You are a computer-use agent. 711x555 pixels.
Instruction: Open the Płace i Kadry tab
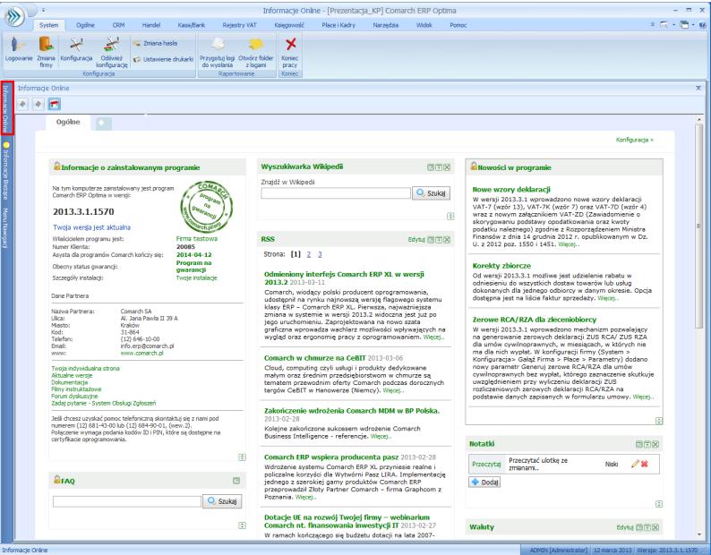(338, 25)
